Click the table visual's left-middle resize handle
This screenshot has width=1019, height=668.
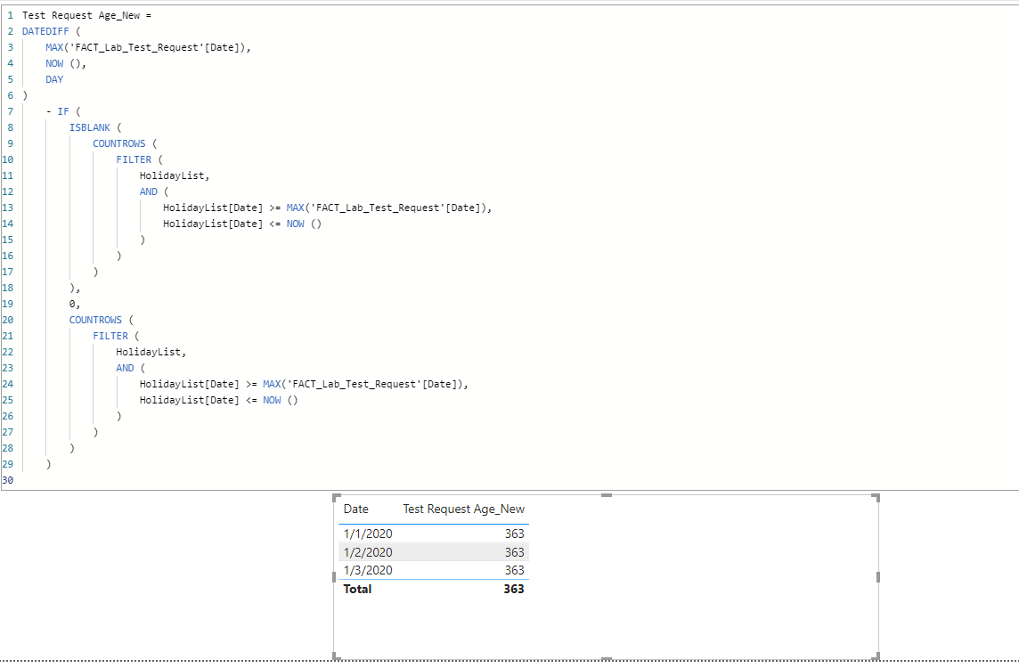tap(335, 577)
